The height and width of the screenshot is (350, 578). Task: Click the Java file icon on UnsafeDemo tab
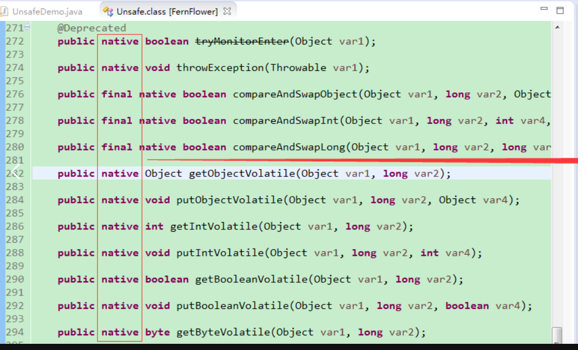5,11
